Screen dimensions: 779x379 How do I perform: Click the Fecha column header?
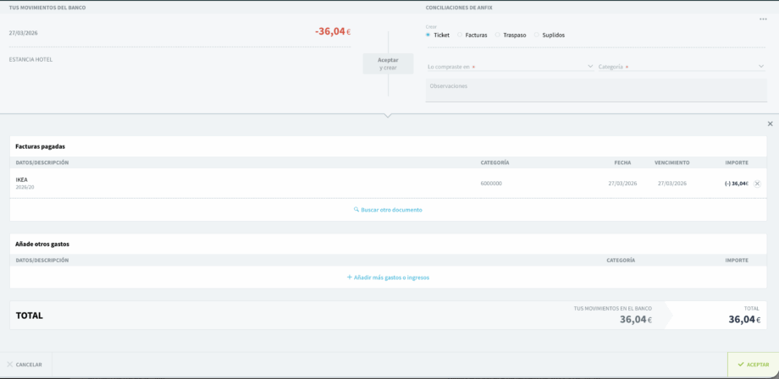pyautogui.click(x=622, y=162)
